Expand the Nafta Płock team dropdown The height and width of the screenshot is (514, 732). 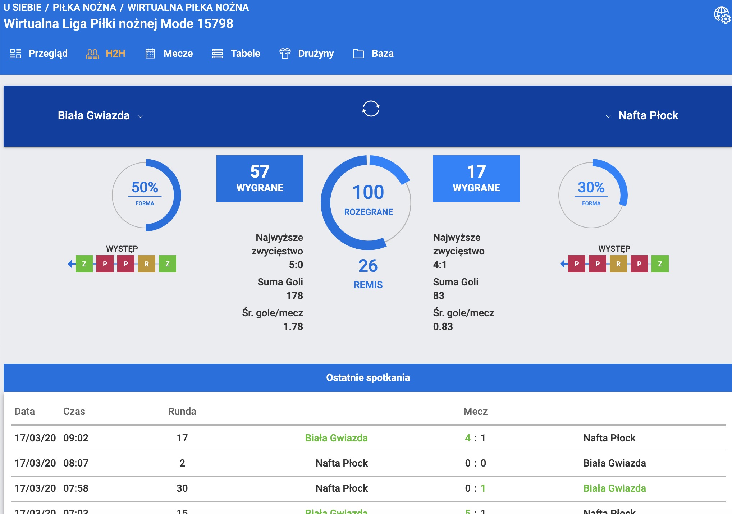click(608, 116)
